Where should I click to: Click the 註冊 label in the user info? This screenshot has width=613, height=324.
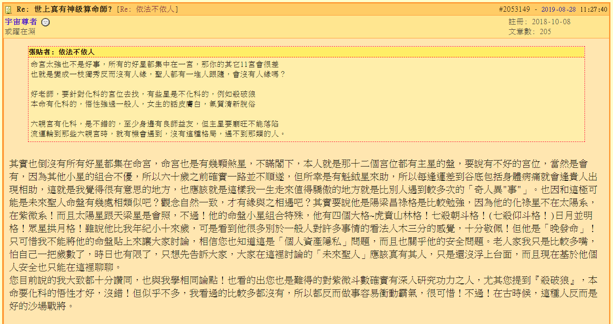coord(516,22)
